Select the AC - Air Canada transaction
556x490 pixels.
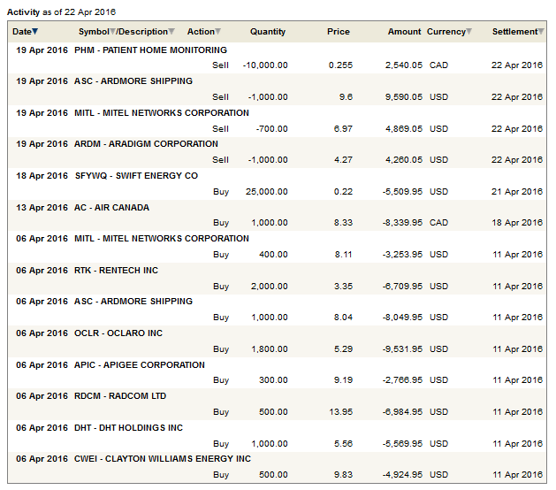111,208
